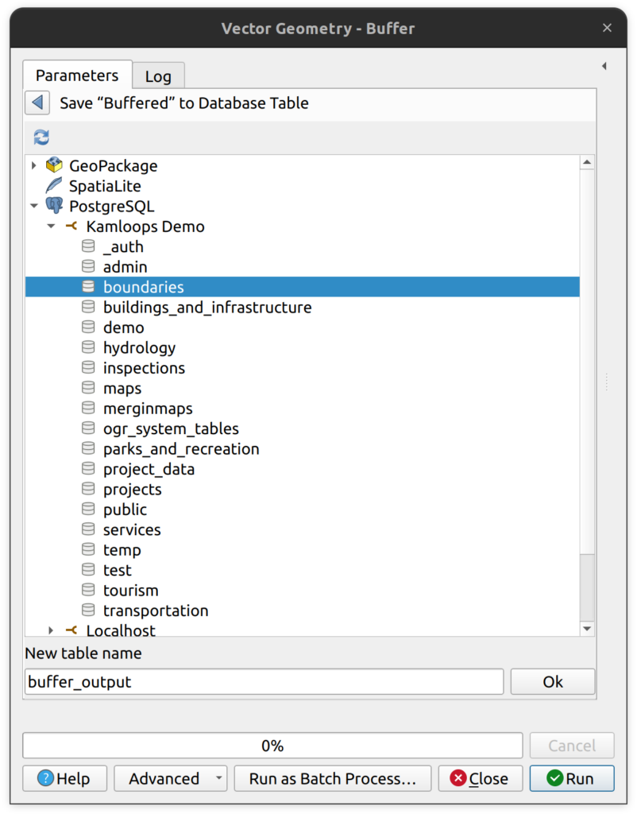Click the schema icon next to hydrology
The height and width of the screenshot is (814, 637).
tap(88, 347)
